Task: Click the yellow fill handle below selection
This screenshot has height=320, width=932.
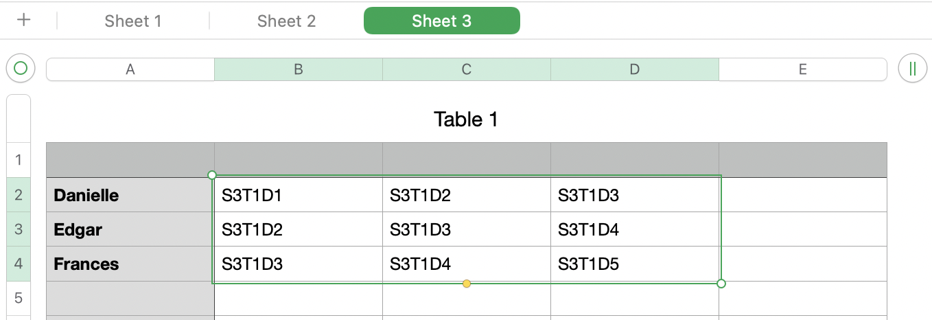Action: click(467, 284)
